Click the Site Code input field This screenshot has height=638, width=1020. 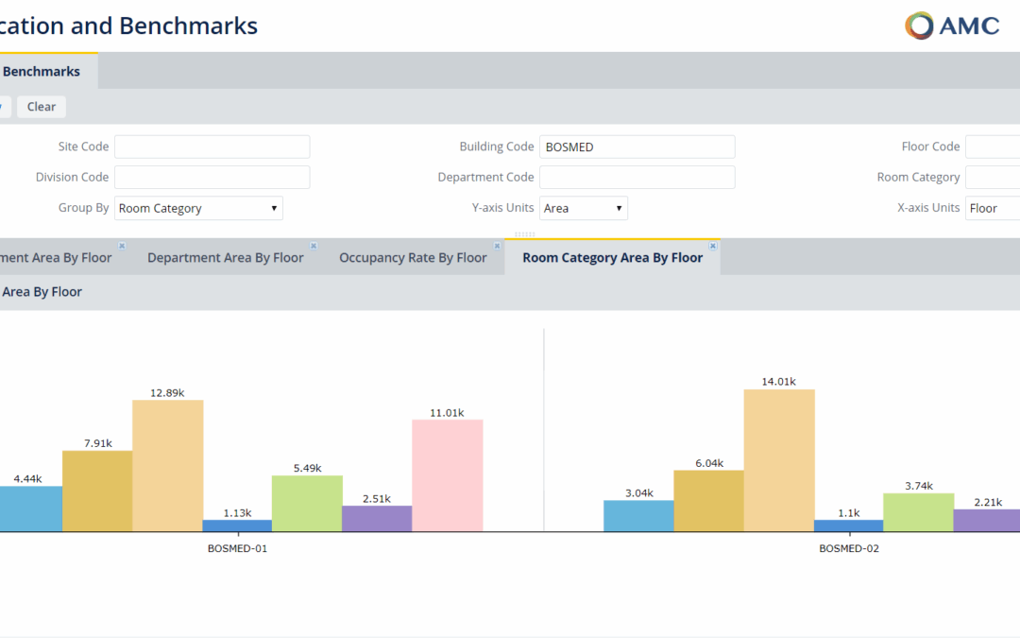click(x=212, y=147)
